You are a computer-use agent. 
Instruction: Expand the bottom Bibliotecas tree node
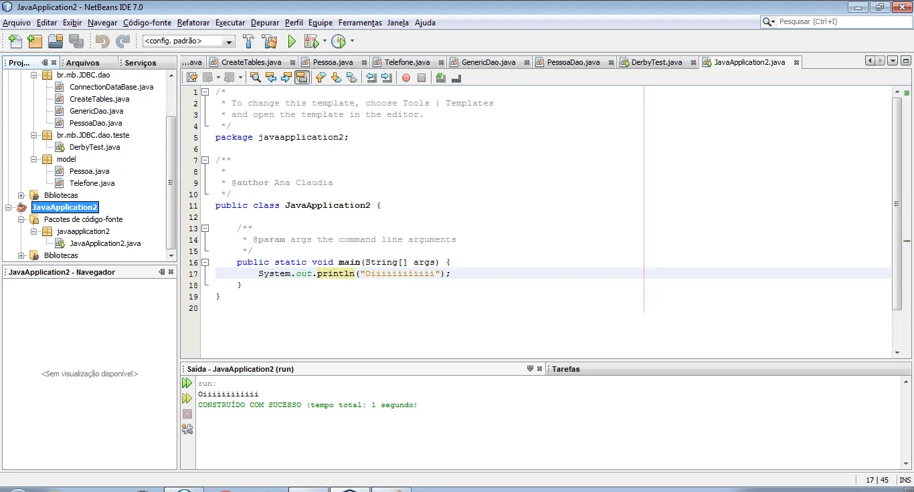(21, 255)
